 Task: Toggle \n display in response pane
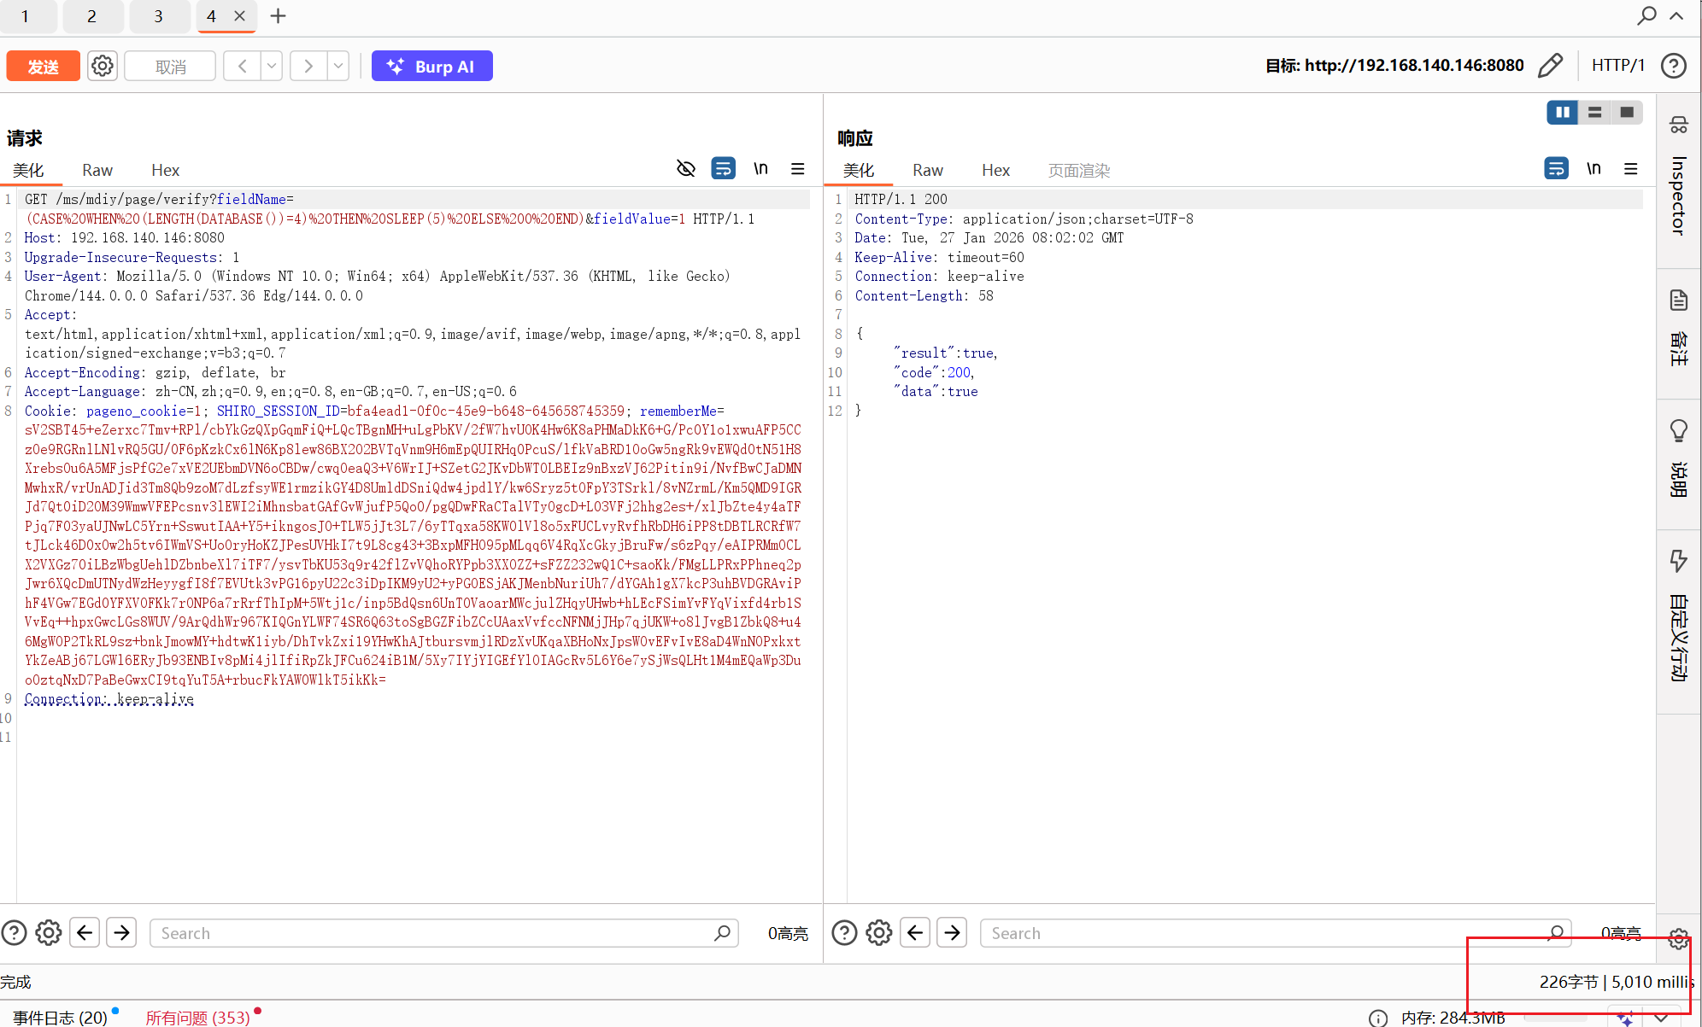1593,169
